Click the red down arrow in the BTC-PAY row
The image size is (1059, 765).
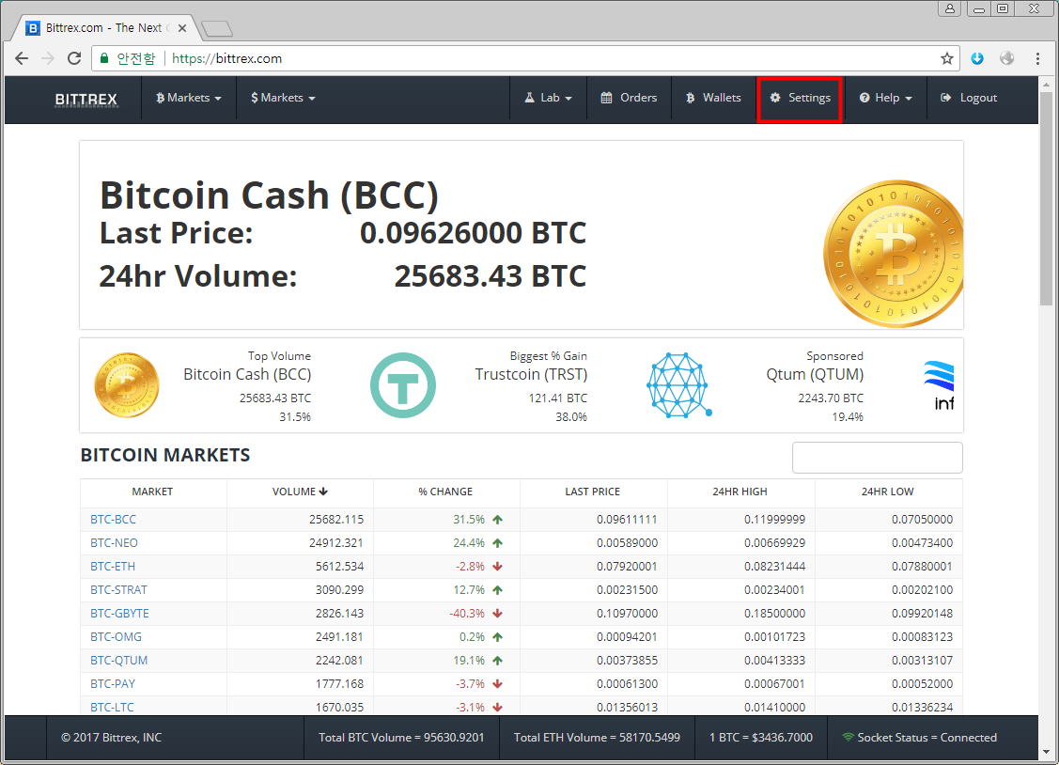pos(498,684)
